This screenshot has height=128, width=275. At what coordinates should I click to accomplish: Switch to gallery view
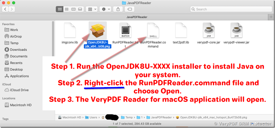click(80, 9)
